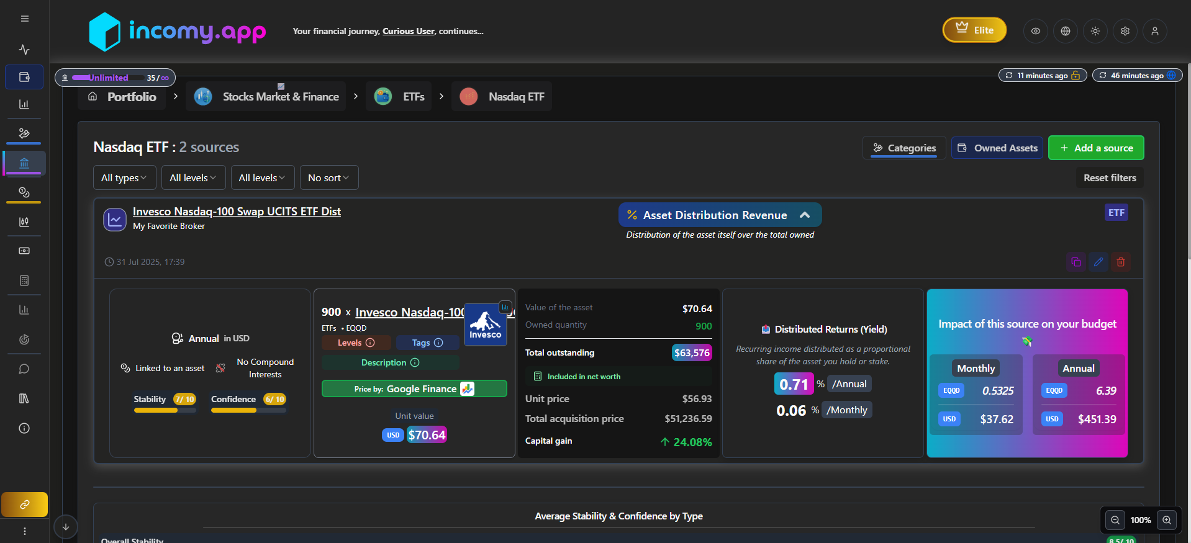Screen dimensions: 1191x543
Task: Open the column chart sidebar icon
Action: click(24, 310)
